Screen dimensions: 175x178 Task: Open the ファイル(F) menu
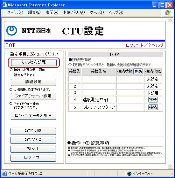click(x=15, y=12)
